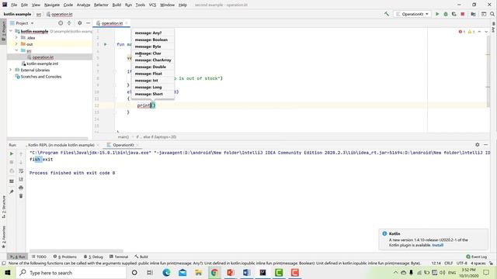497x279 pixels.
Task: Run OperationKt with the green play button
Action: click(x=437, y=14)
